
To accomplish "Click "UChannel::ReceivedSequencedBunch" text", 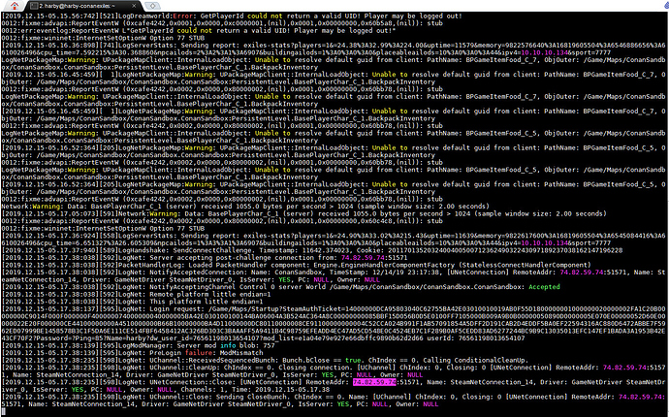I will pos(211,360).
